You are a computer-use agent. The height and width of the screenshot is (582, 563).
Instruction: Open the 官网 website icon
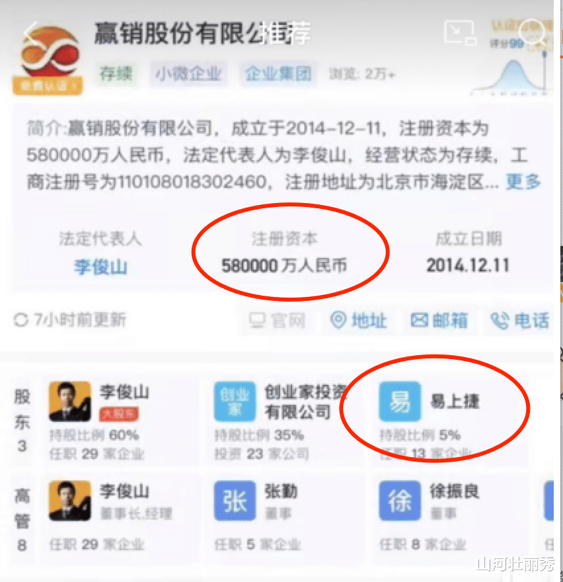click(258, 320)
